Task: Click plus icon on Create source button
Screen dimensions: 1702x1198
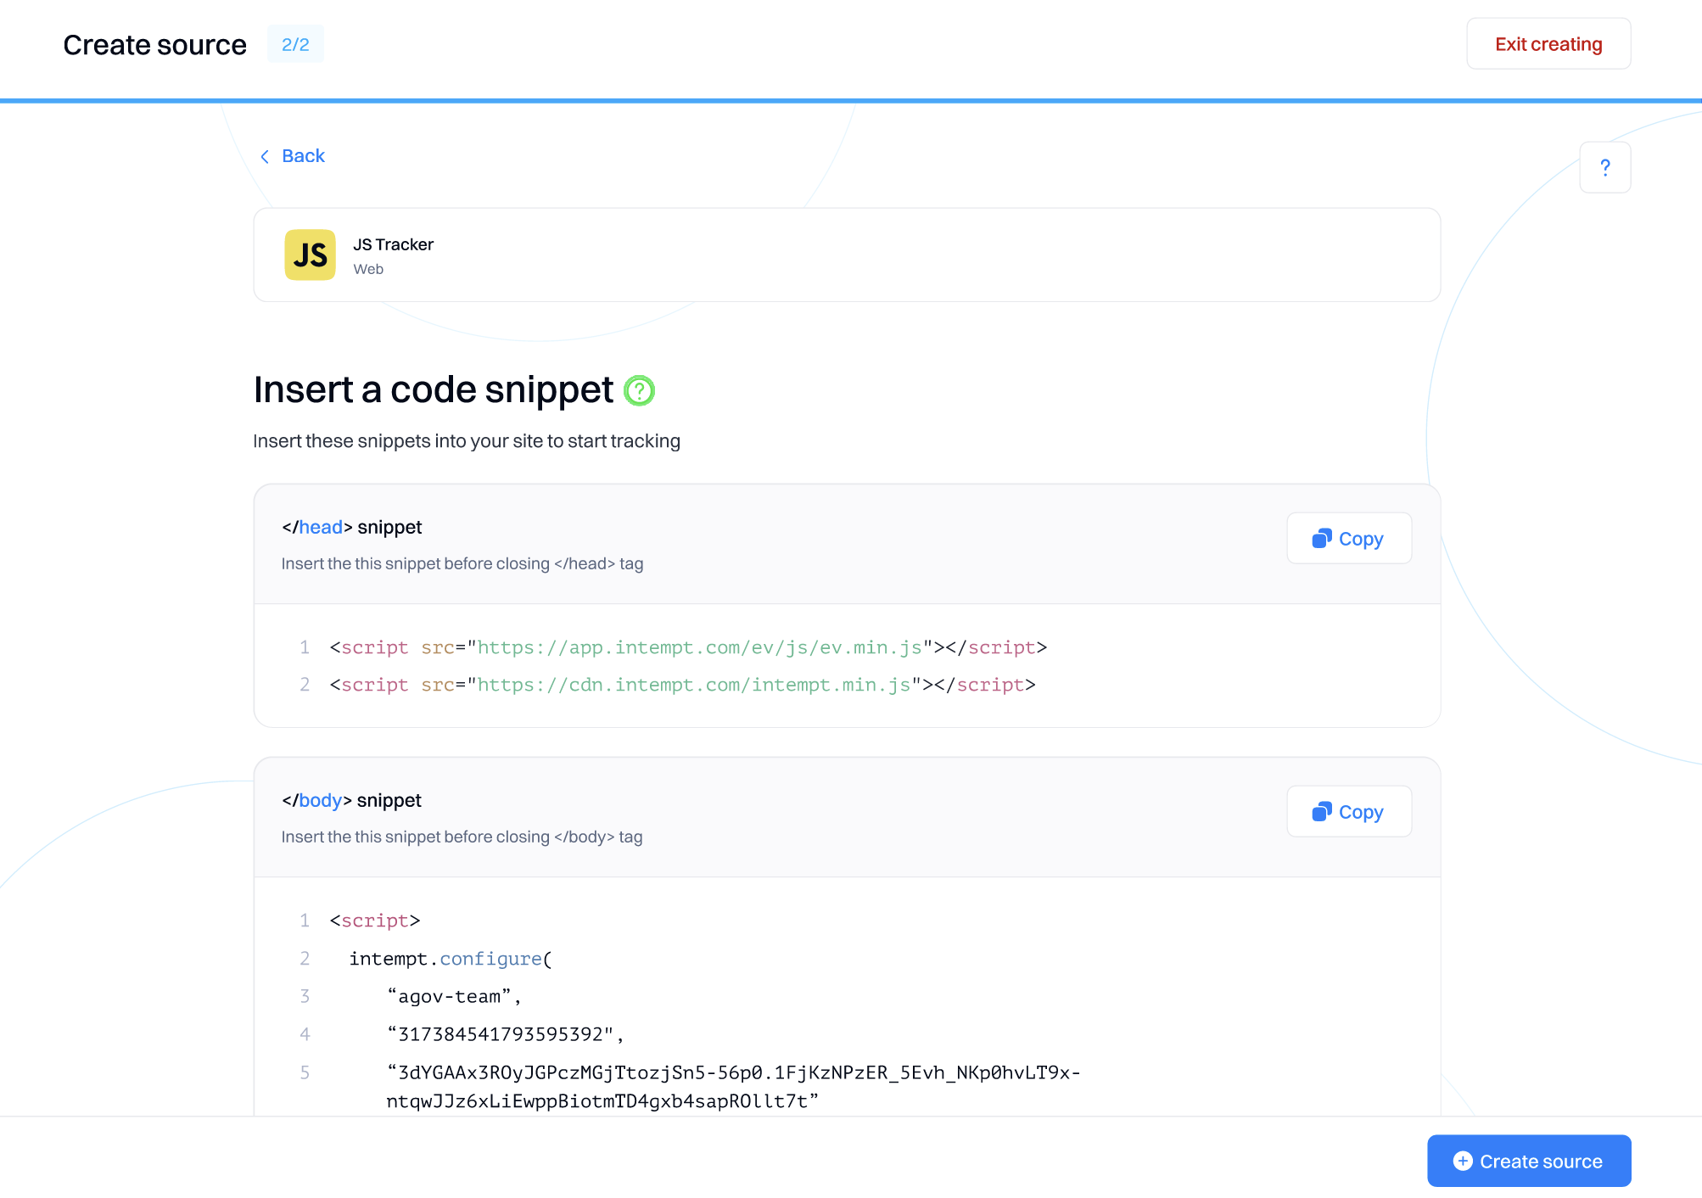Action: pyautogui.click(x=1462, y=1161)
